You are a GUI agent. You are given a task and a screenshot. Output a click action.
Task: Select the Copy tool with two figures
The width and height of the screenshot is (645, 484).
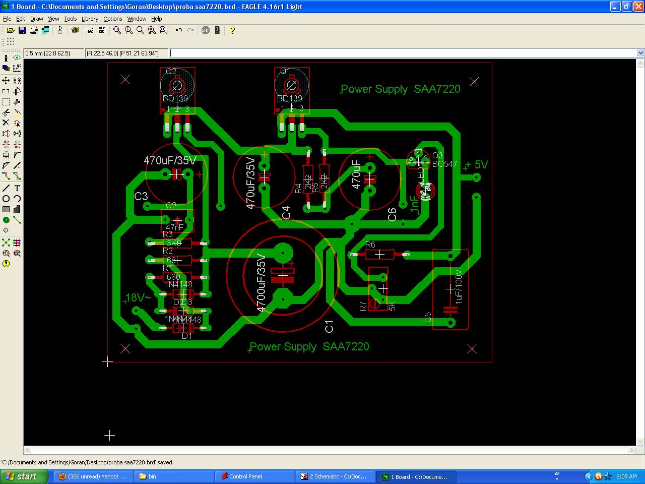tap(17, 80)
